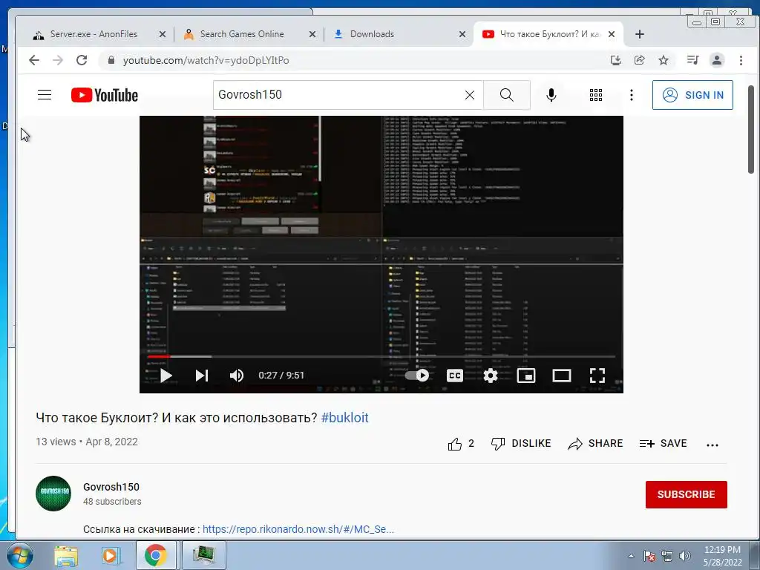
Task: Open the Govrosh150 channel name link
Action: pyautogui.click(x=111, y=487)
